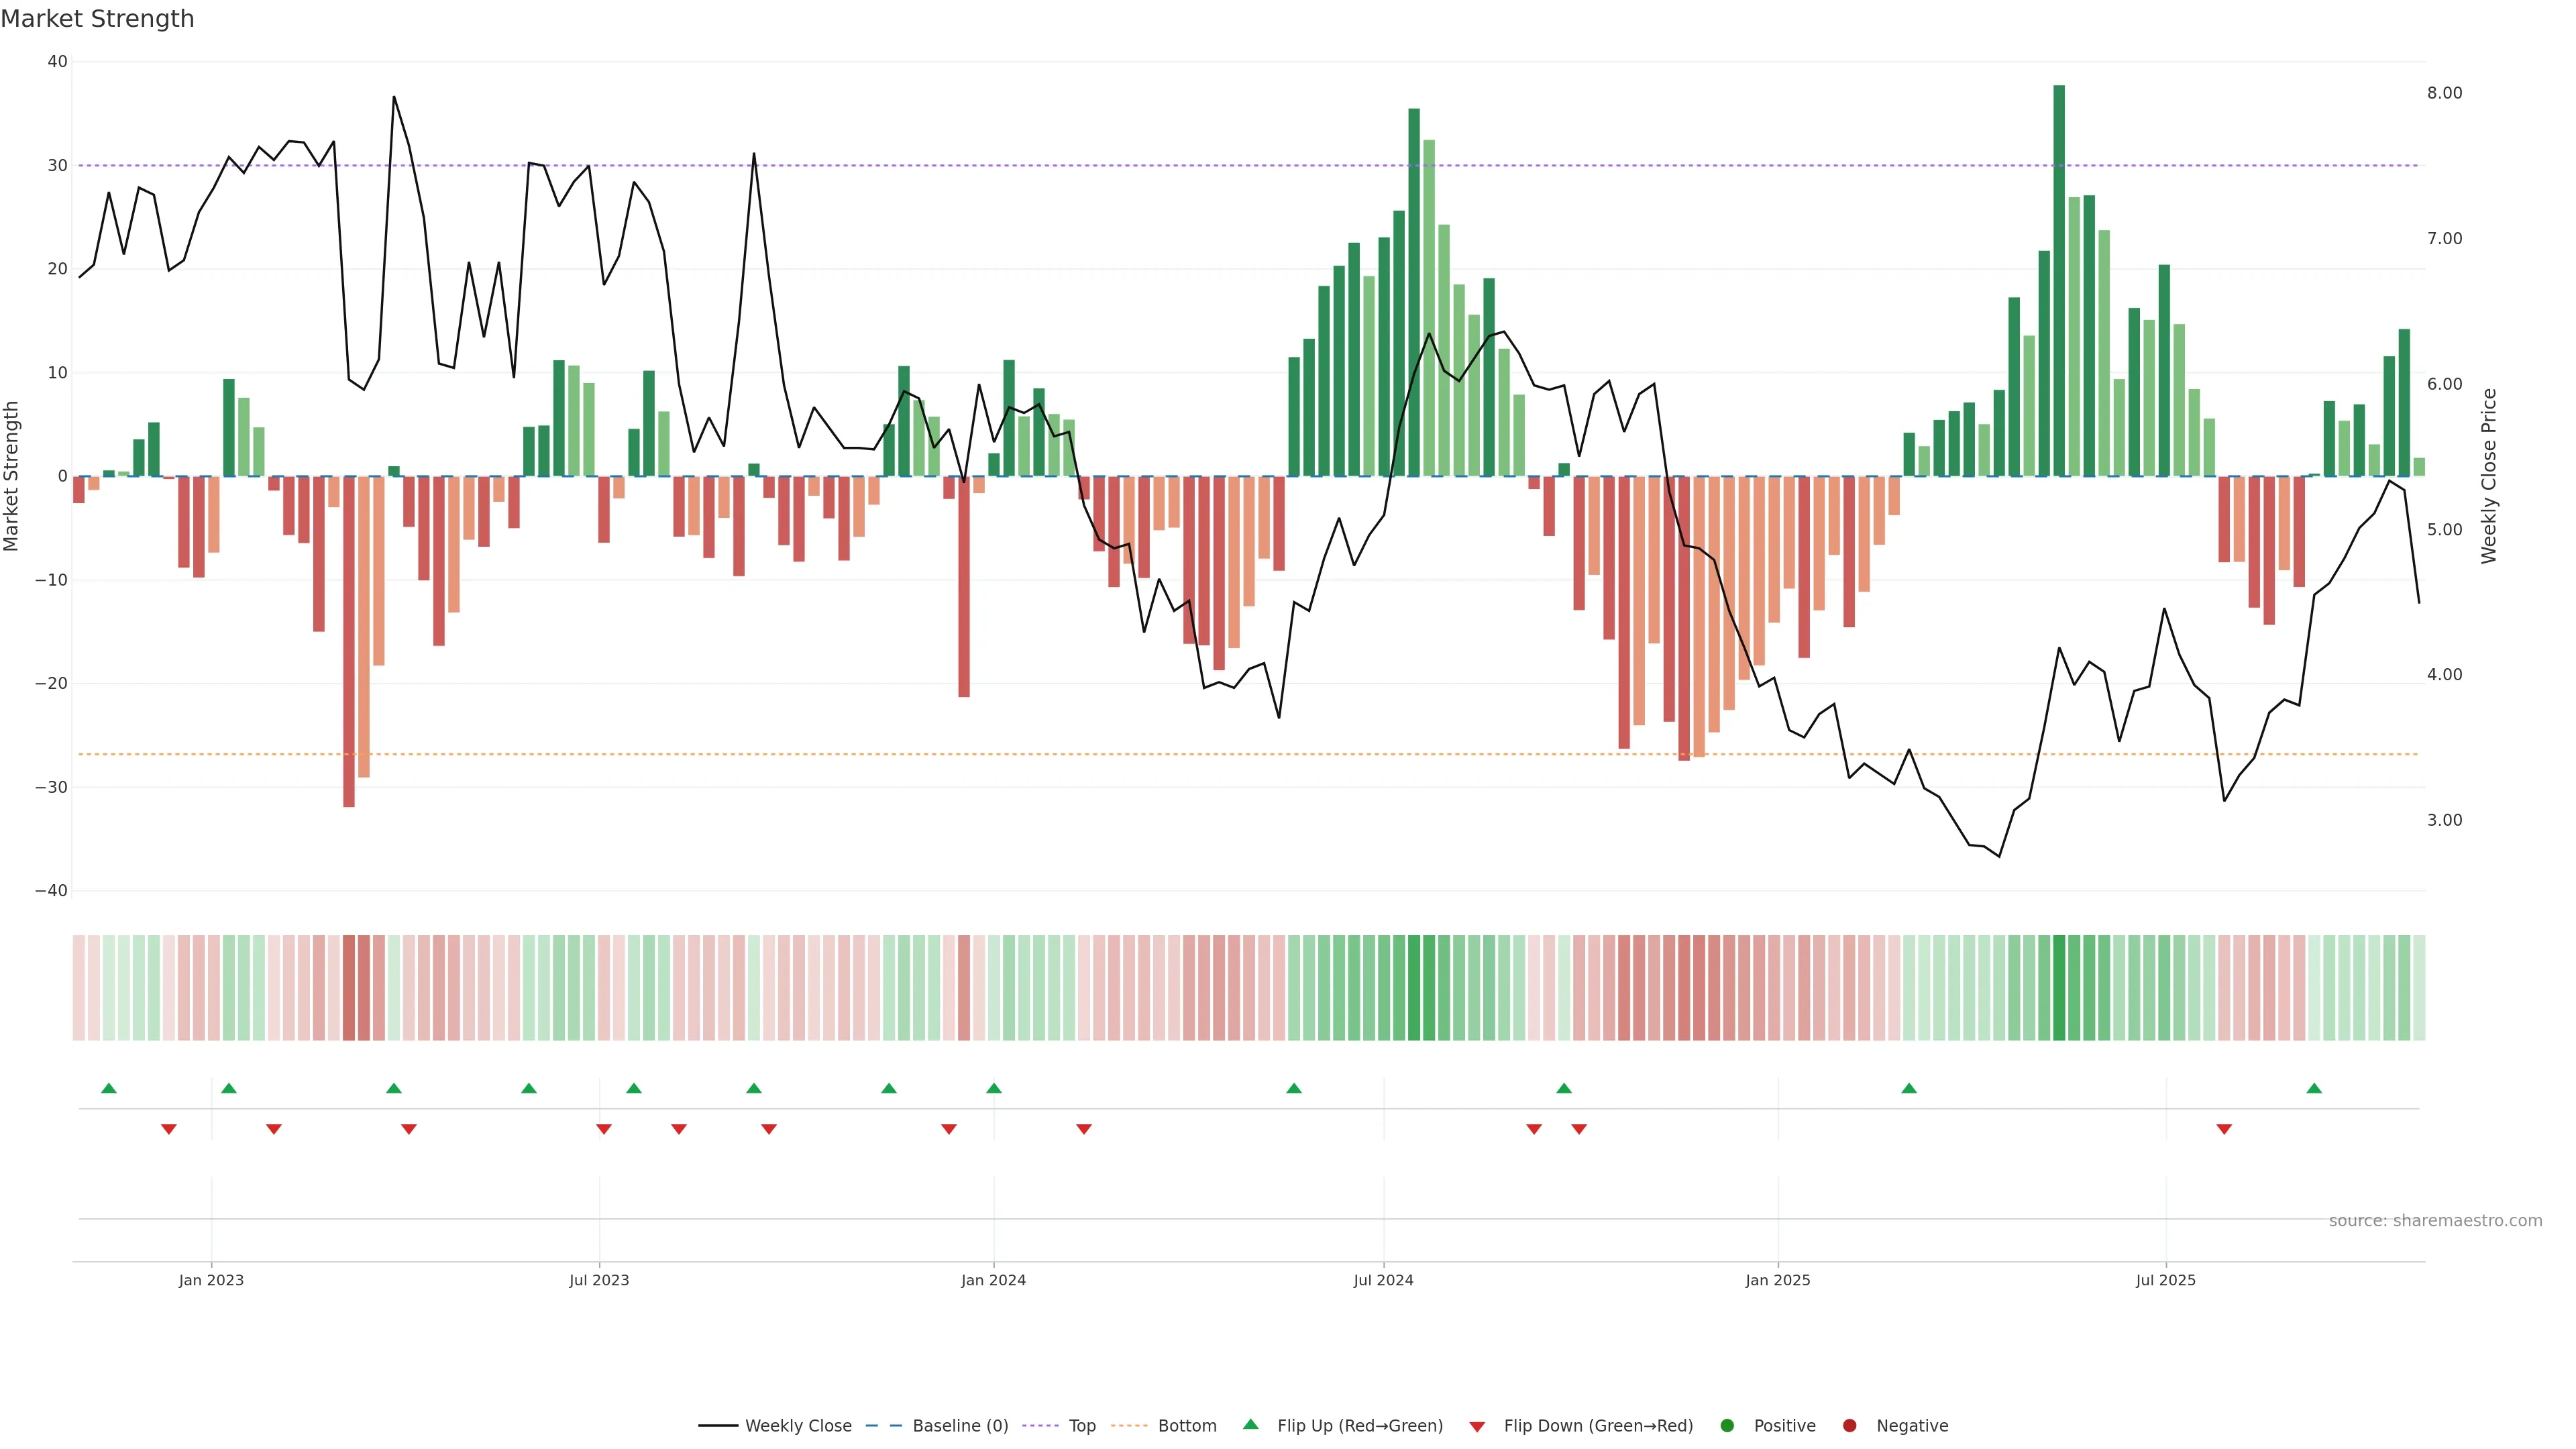Click the Negative red circle legend icon

(1849, 1426)
